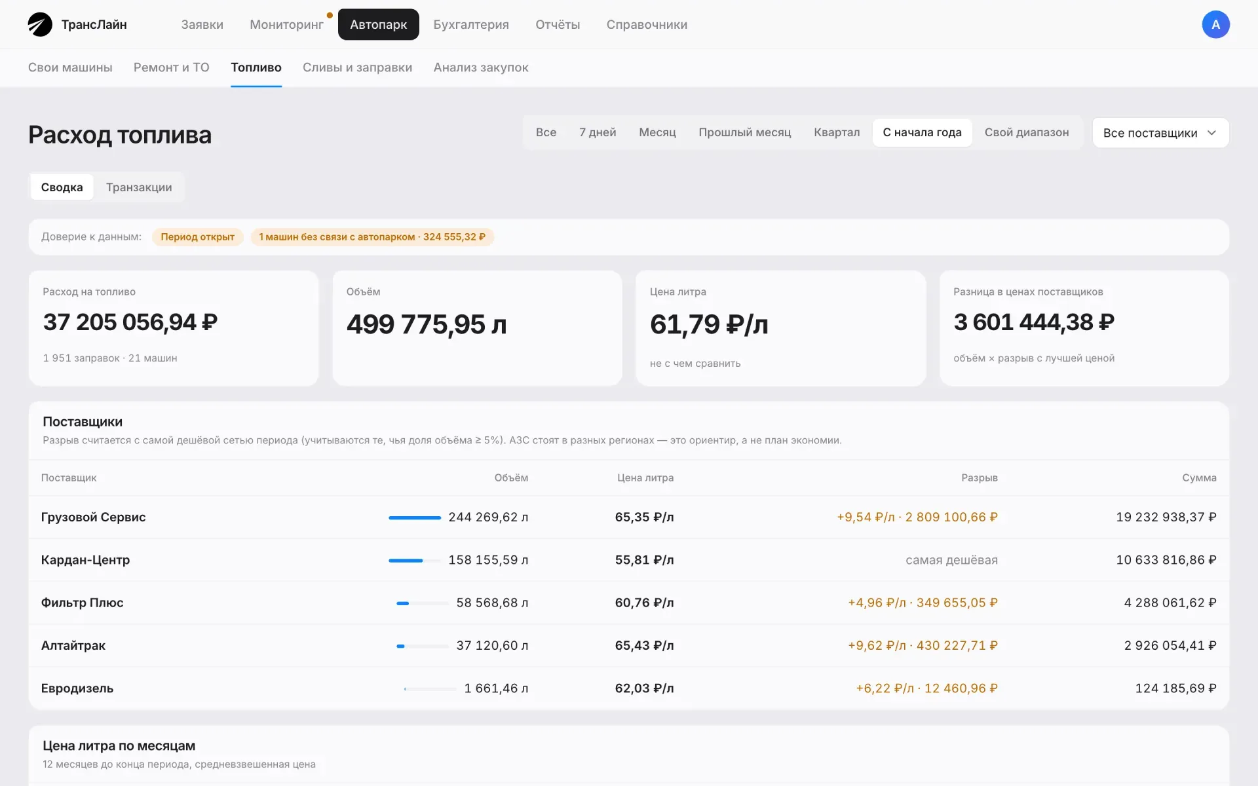Image resolution: width=1258 pixels, height=786 pixels.
Task: Open the Алтайтрак supplier entry
Action: (629, 646)
